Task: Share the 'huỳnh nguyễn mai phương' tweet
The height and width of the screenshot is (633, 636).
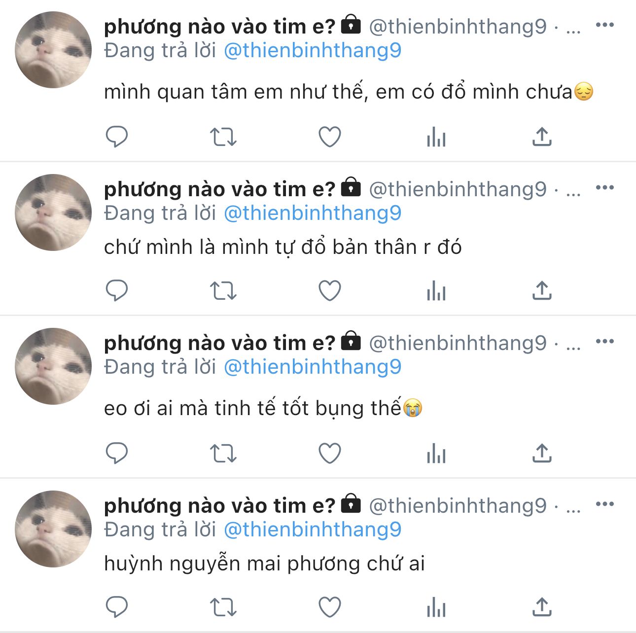Action: 542,607
